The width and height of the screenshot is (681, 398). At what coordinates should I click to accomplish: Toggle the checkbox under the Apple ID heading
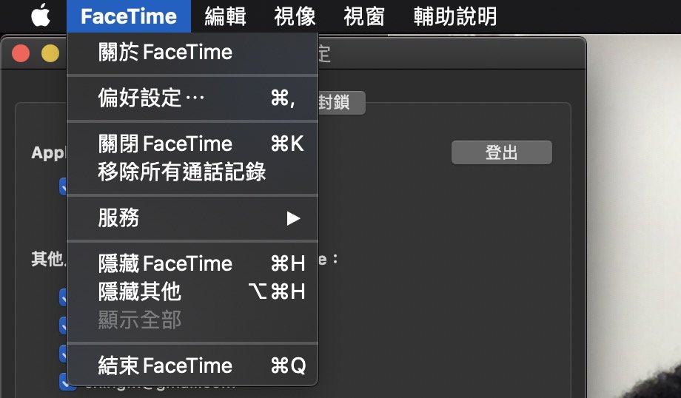point(64,186)
